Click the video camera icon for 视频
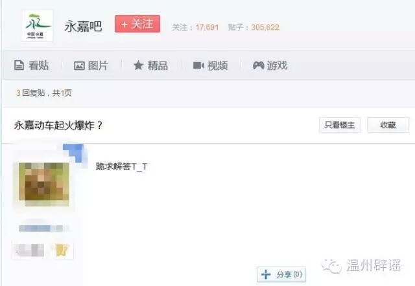 coord(198,65)
